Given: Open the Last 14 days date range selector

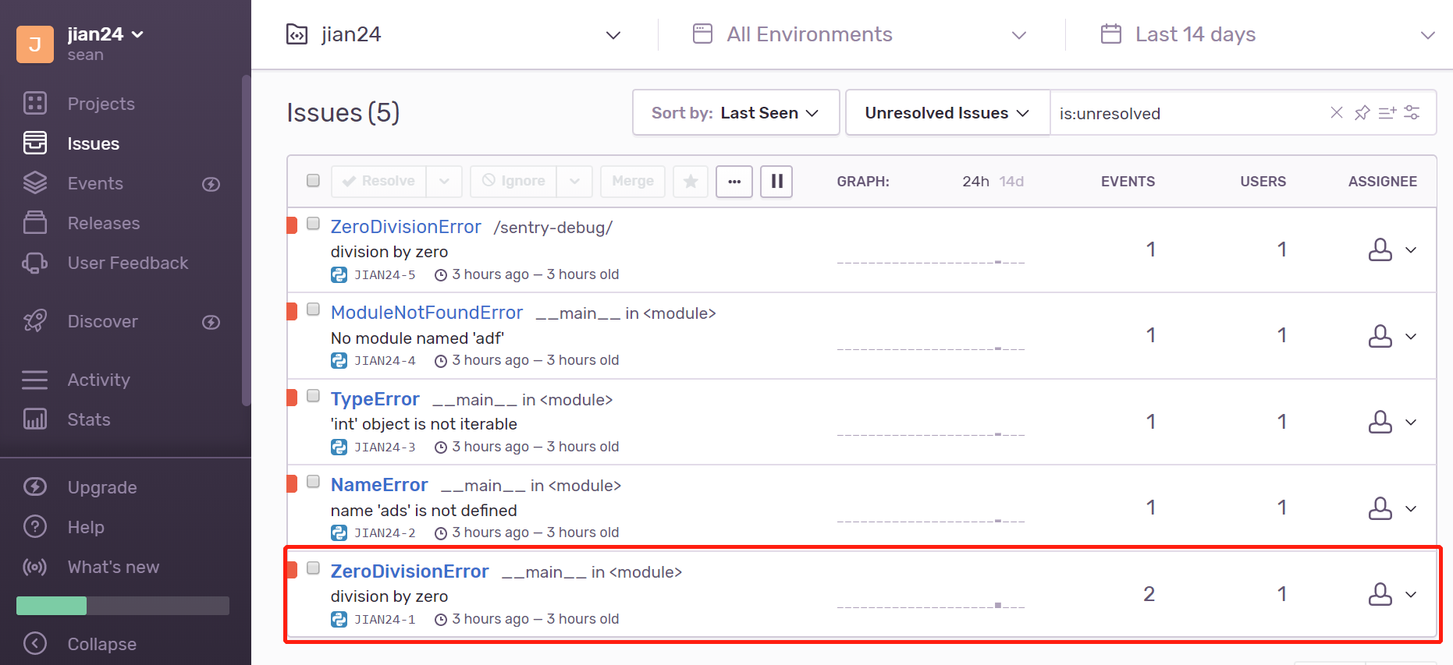Looking at the screenshot, I should click(1266, 34).
